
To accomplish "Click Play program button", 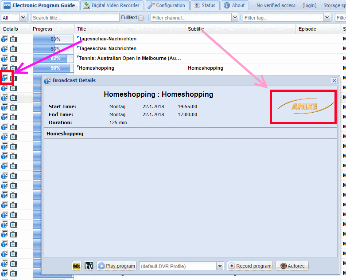I will point(117,266).
